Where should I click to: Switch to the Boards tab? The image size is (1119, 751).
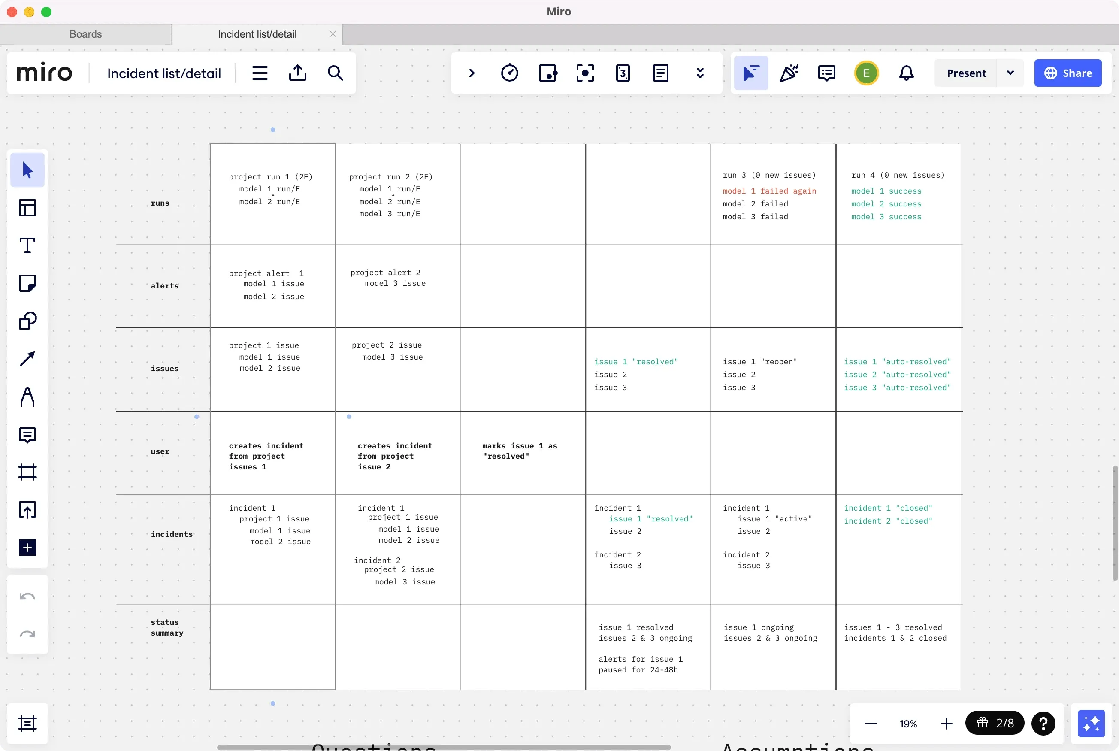pyautogui.click(x=85, y=34)
